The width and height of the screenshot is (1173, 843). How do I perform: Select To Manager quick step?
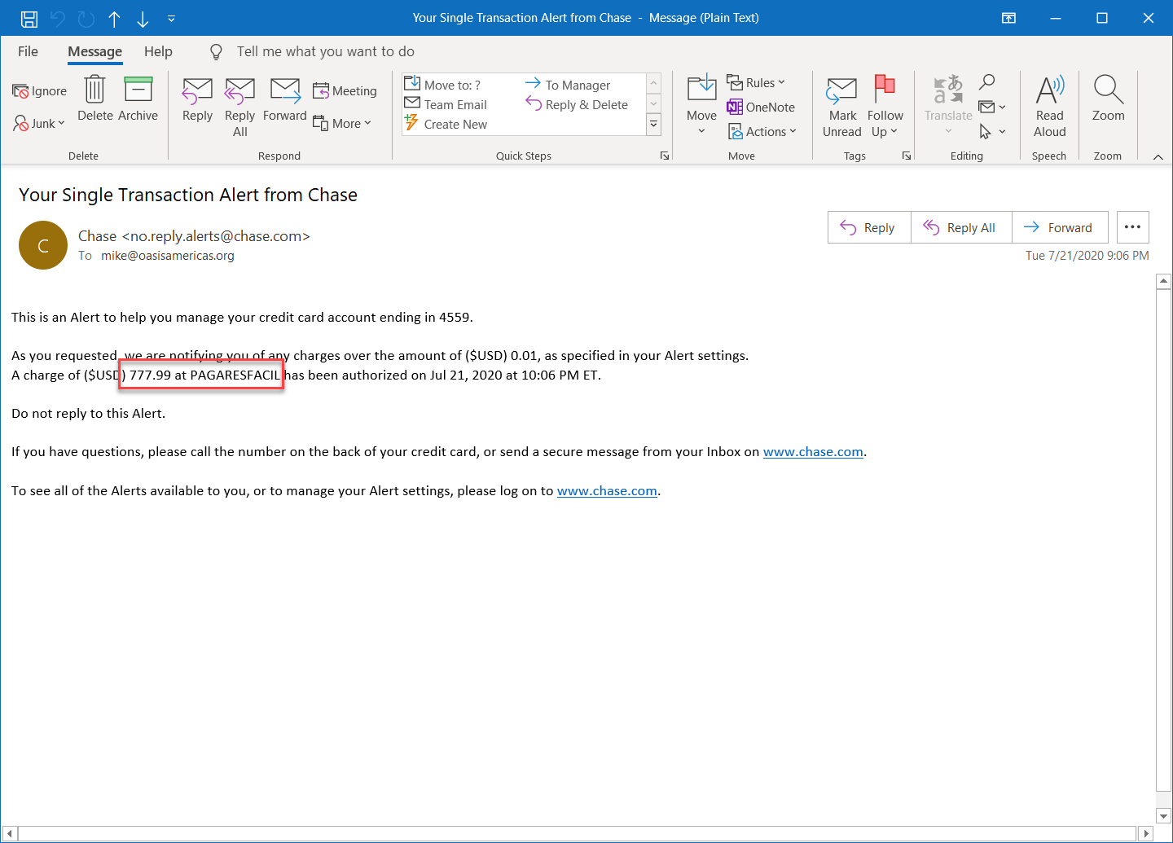(568, 85)
